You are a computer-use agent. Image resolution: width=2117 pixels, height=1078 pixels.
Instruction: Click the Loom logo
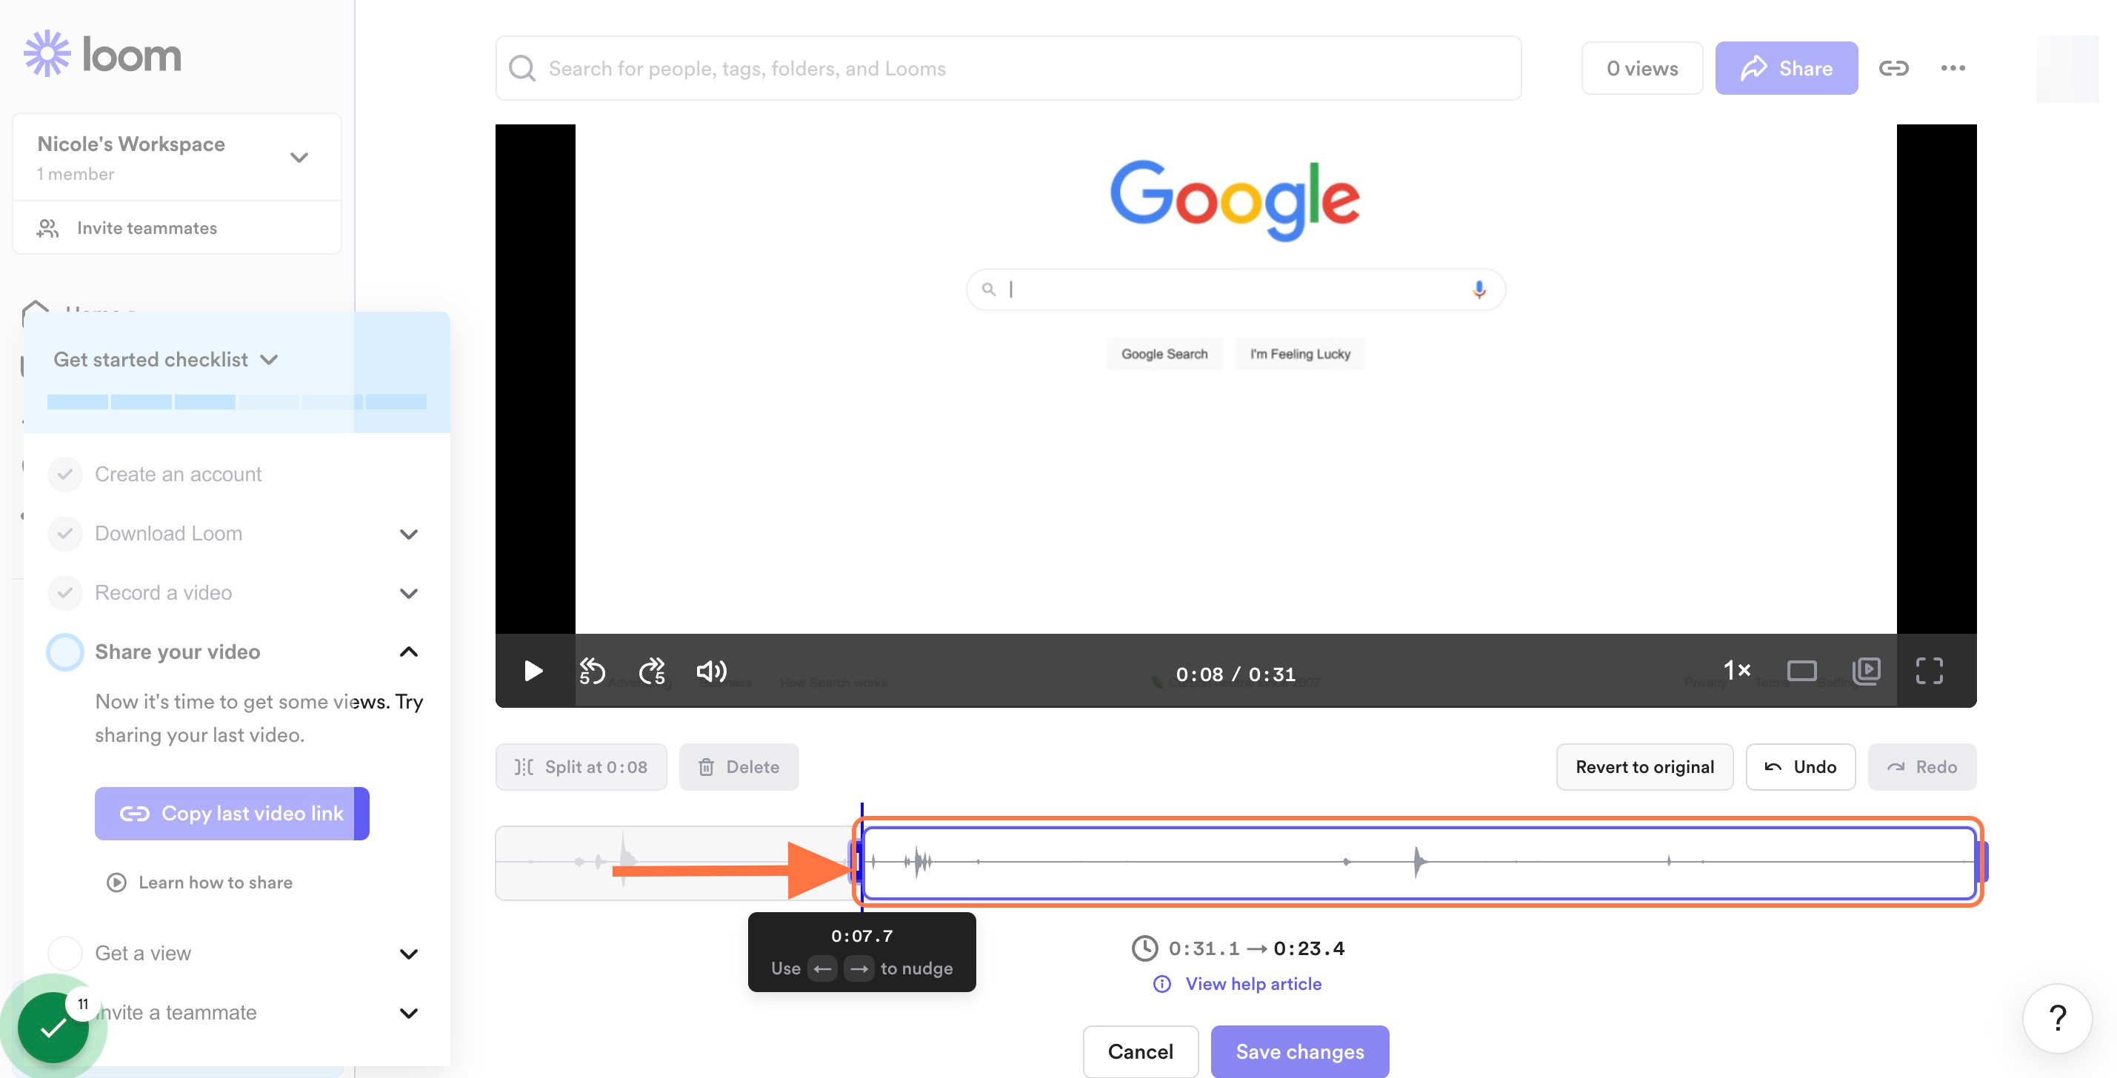click(x=103, y=54)
